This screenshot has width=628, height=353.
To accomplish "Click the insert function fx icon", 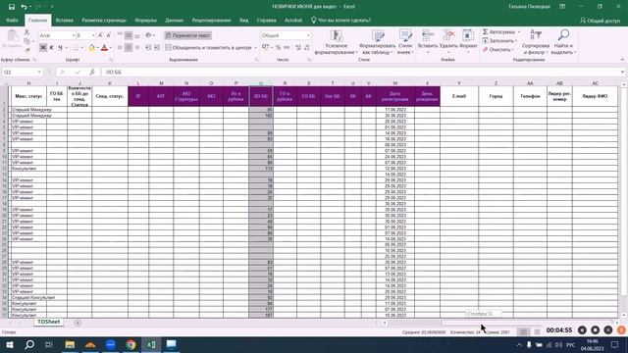I will point(92,72).
